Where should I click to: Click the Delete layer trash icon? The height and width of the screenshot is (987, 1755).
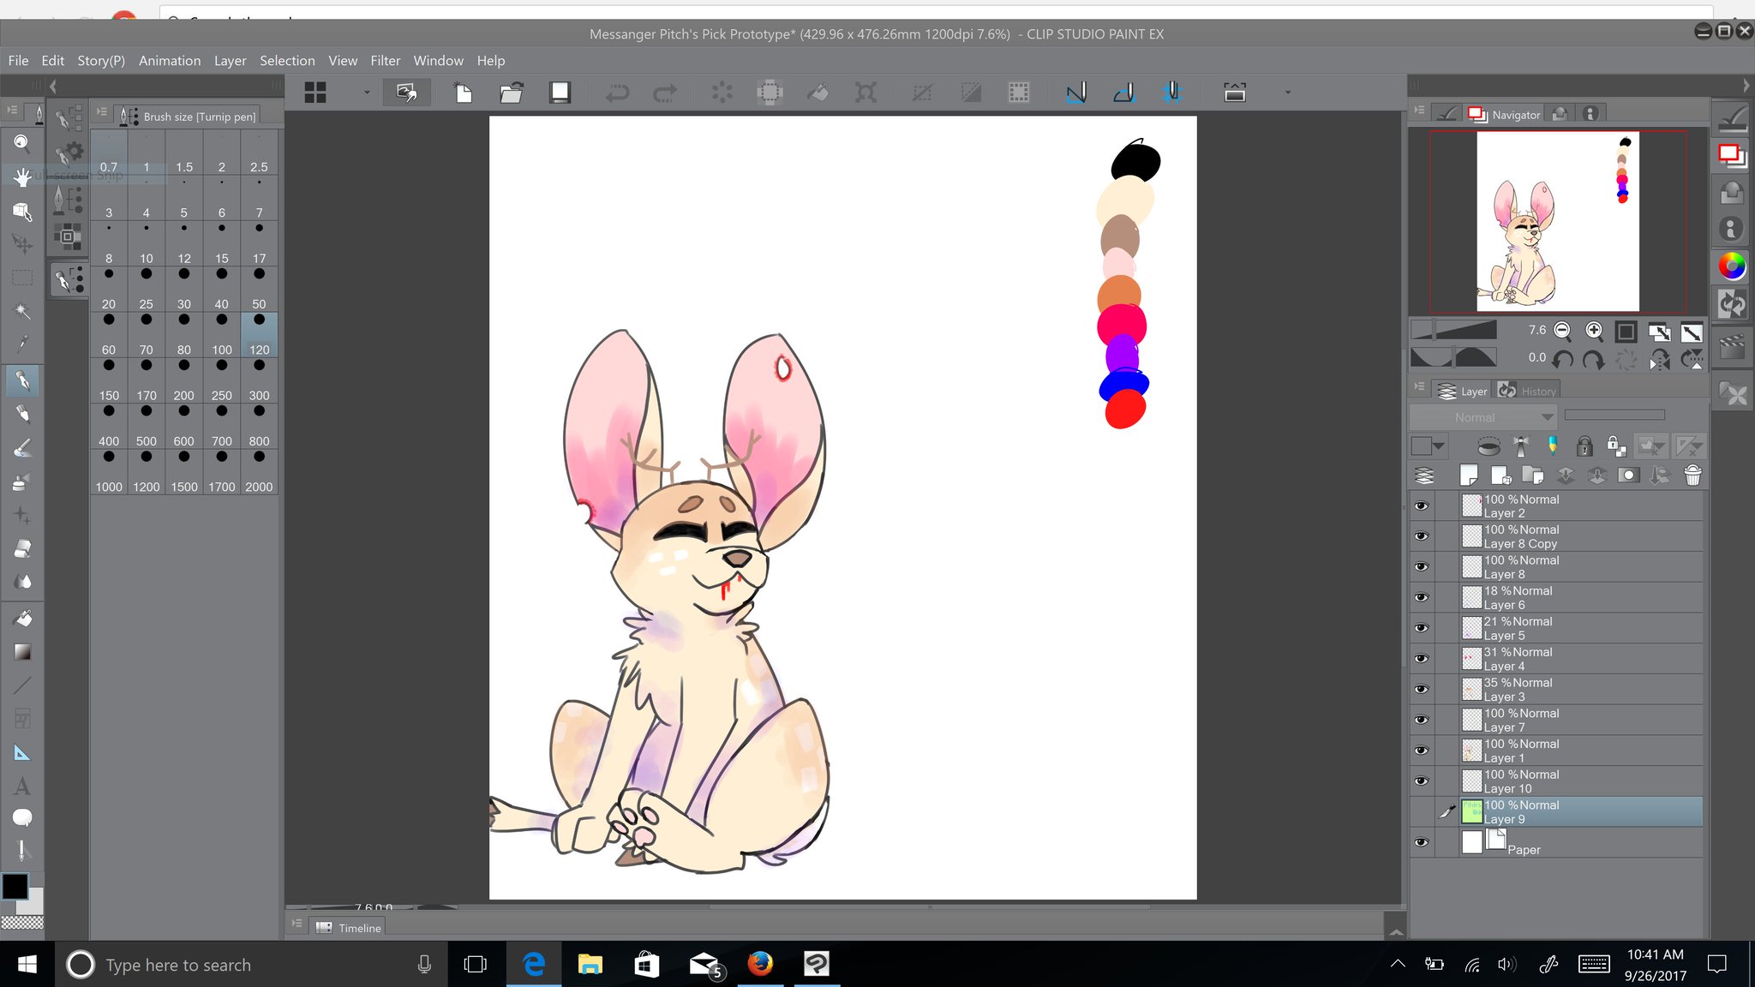(1692, 476)
